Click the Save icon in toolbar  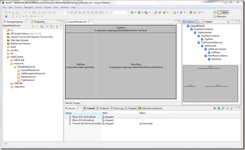coord(13,13)
